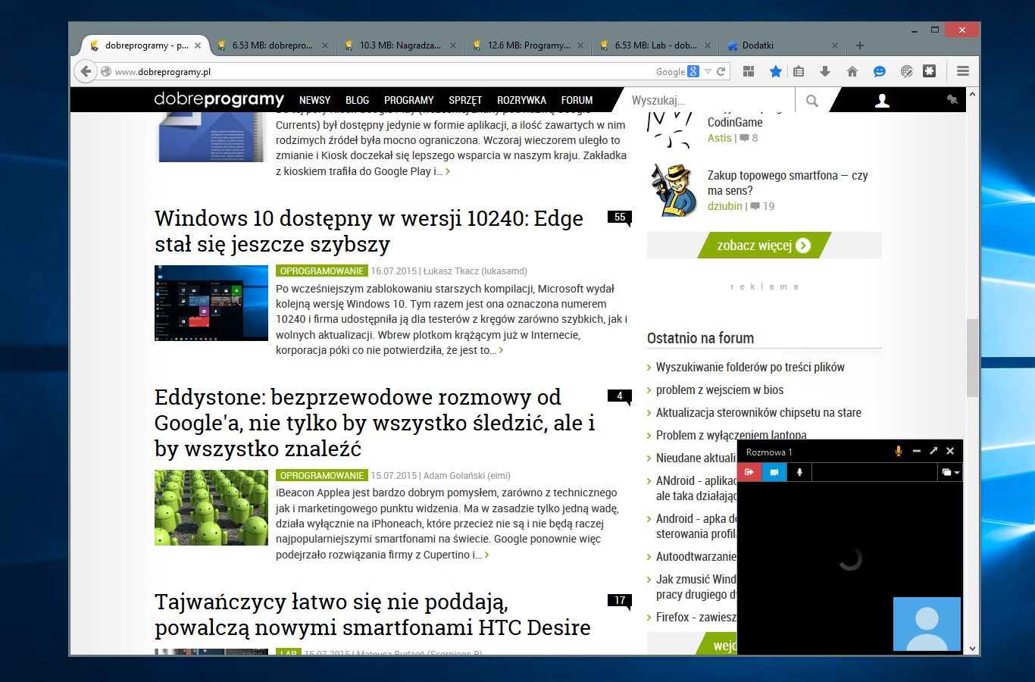Click the globe site identity icon
The width and height of the screenshot is (1035, 682).
[106, 72]
